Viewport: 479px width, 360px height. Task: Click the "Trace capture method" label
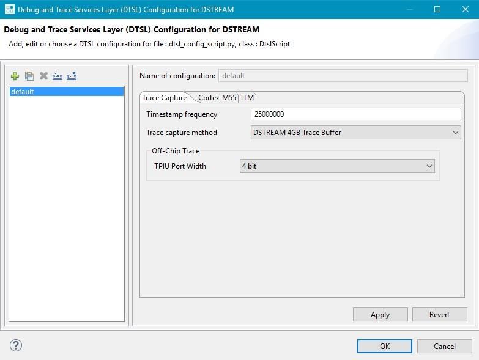[182, 133]
